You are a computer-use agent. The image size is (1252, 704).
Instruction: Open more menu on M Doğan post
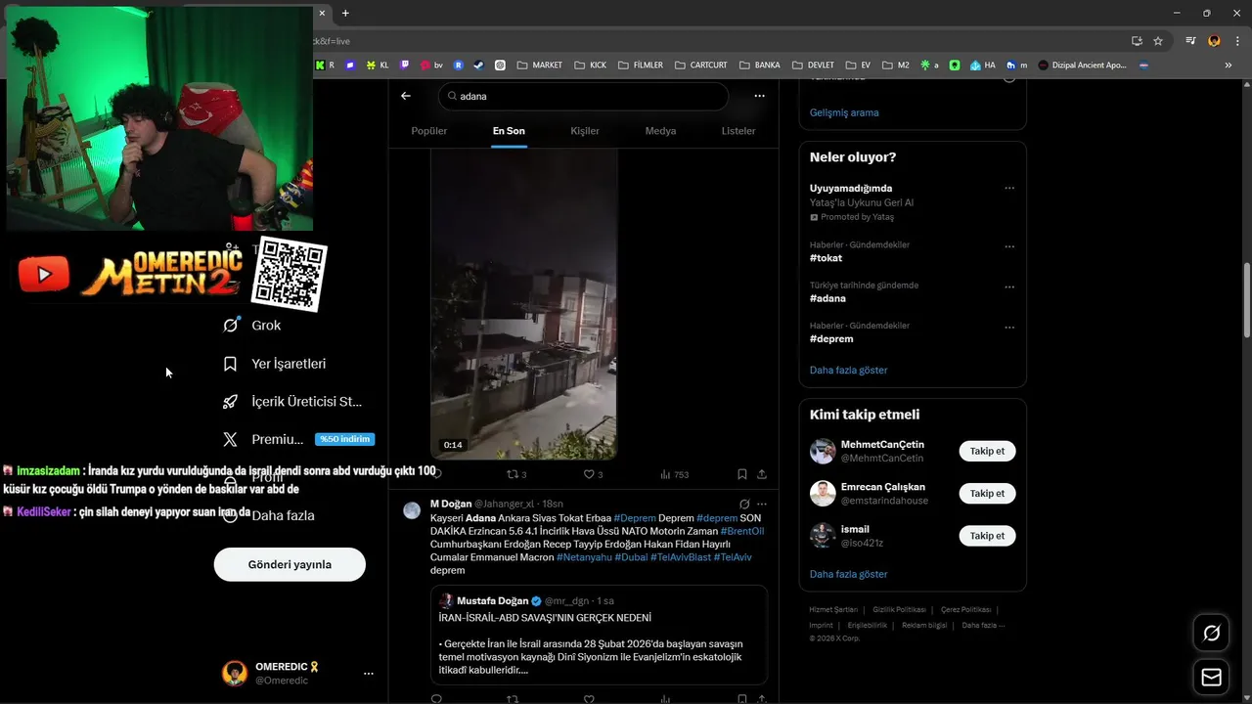point(762,505)
